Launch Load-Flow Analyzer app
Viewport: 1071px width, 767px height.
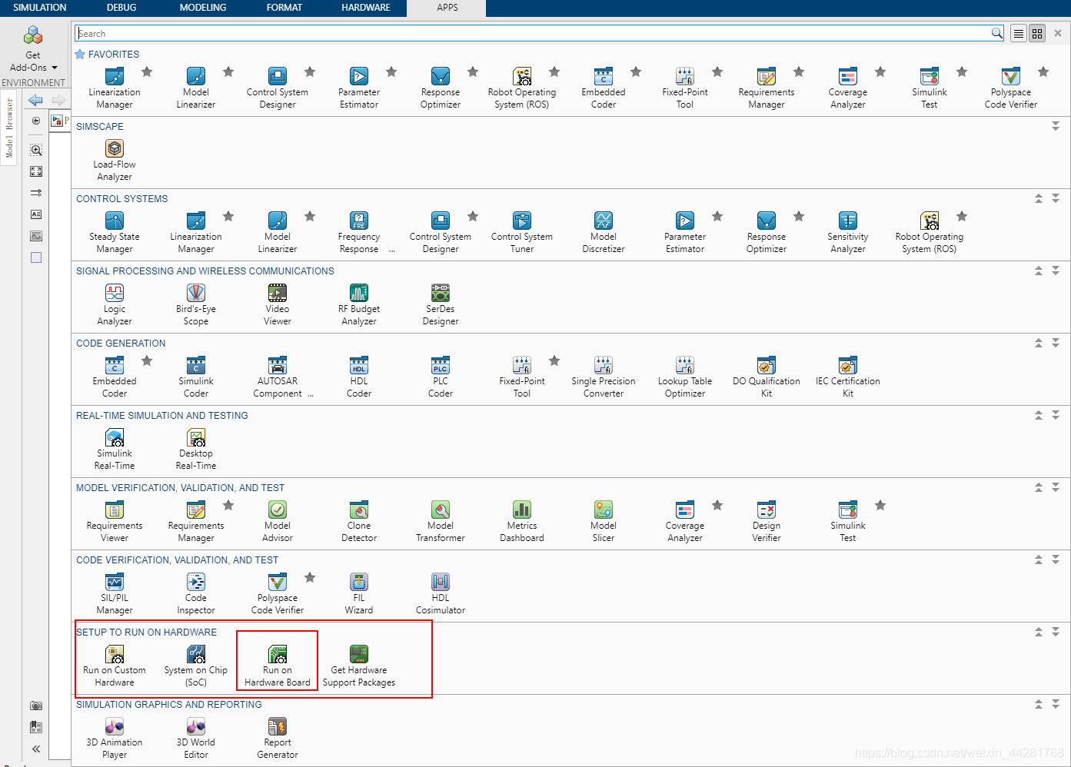click(115, 160)
